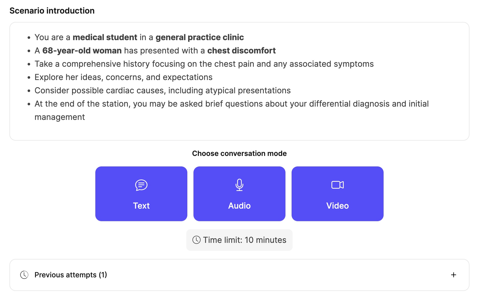Viewport: 483px width, 306px height.
Task: Click the 'Consider possible cardiac causes' bullet
Action: [x=163, y=90]
